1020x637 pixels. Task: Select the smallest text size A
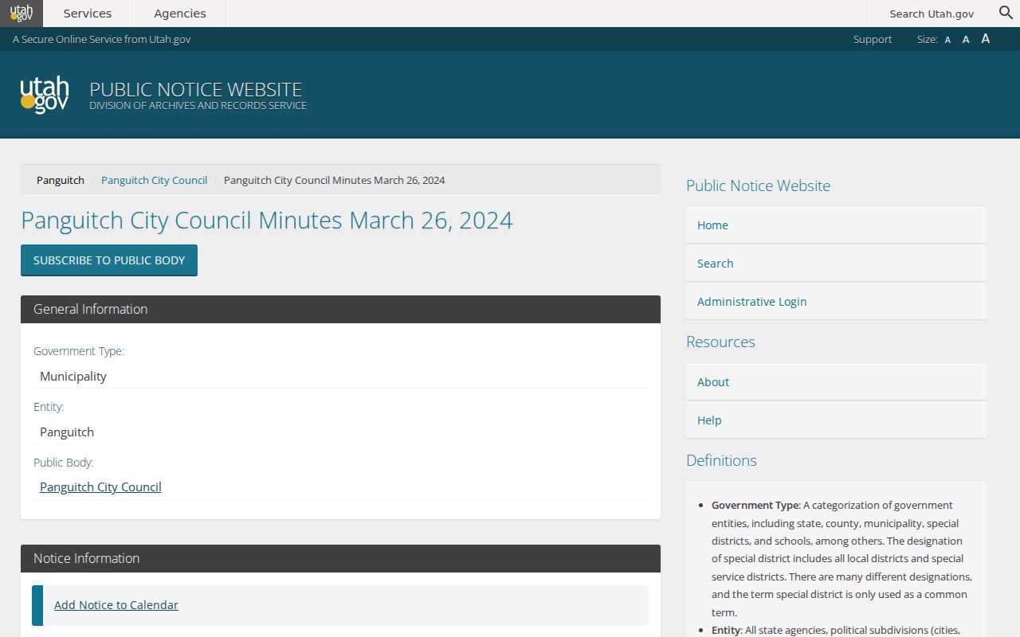click(947, 40)
